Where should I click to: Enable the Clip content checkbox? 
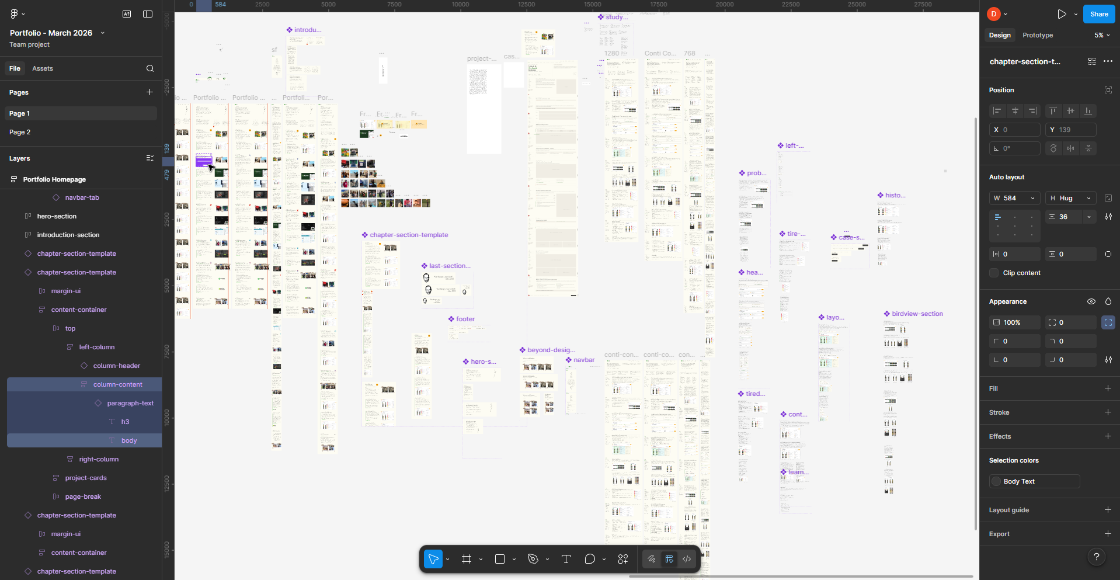tap(994, 273)
